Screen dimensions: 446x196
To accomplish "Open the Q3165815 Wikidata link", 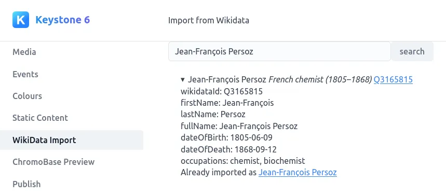I will pyautogui.click(x=393, y=79).
